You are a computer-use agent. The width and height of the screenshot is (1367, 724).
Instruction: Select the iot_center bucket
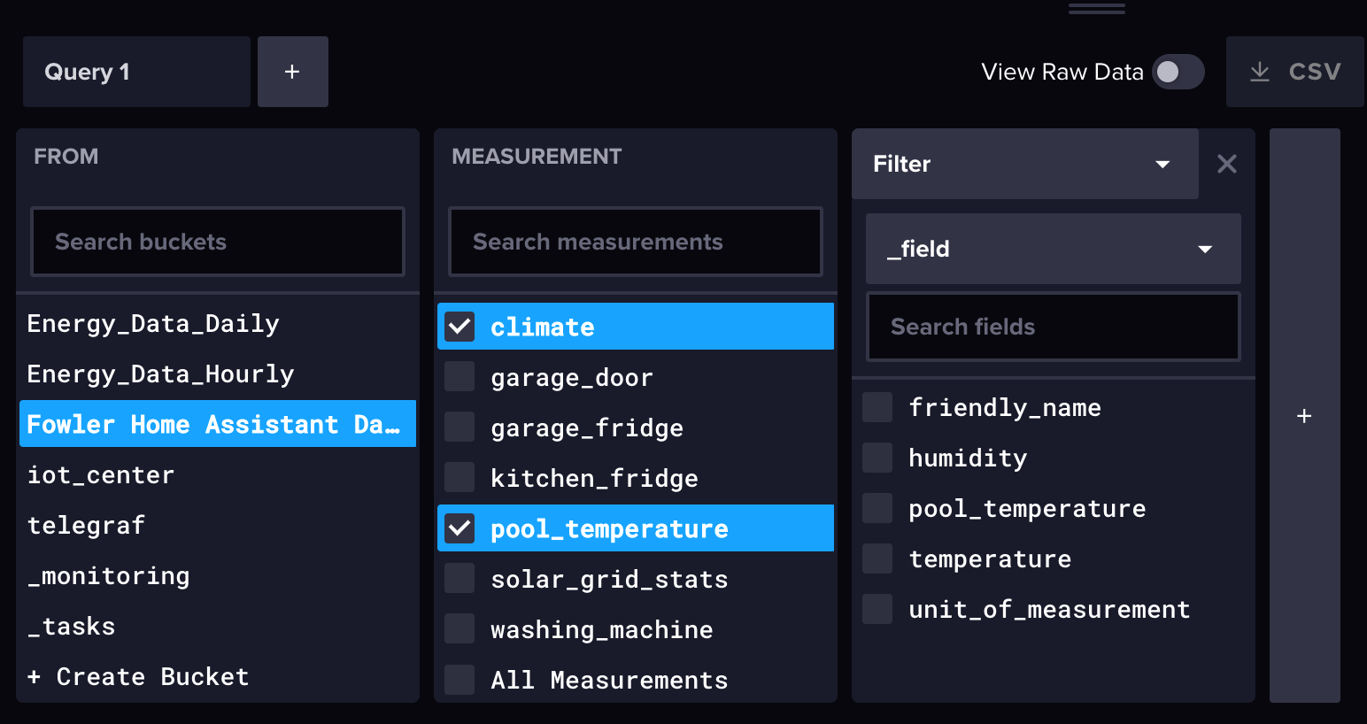pyautogui.click(x=101, y=475)
